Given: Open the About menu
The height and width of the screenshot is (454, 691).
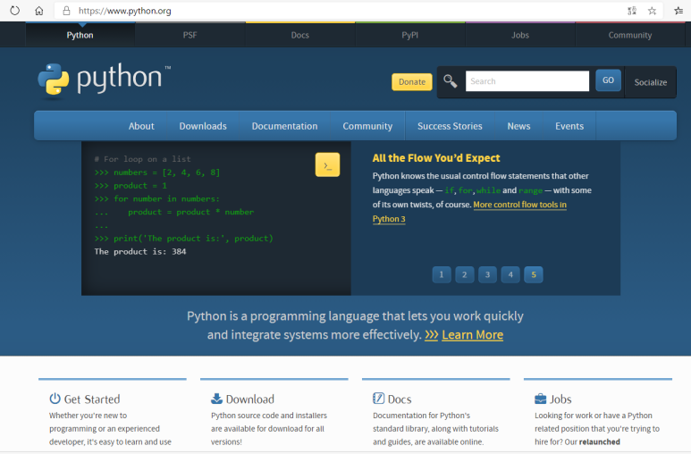Looking at the screenshot, I should tap(141, 126).
